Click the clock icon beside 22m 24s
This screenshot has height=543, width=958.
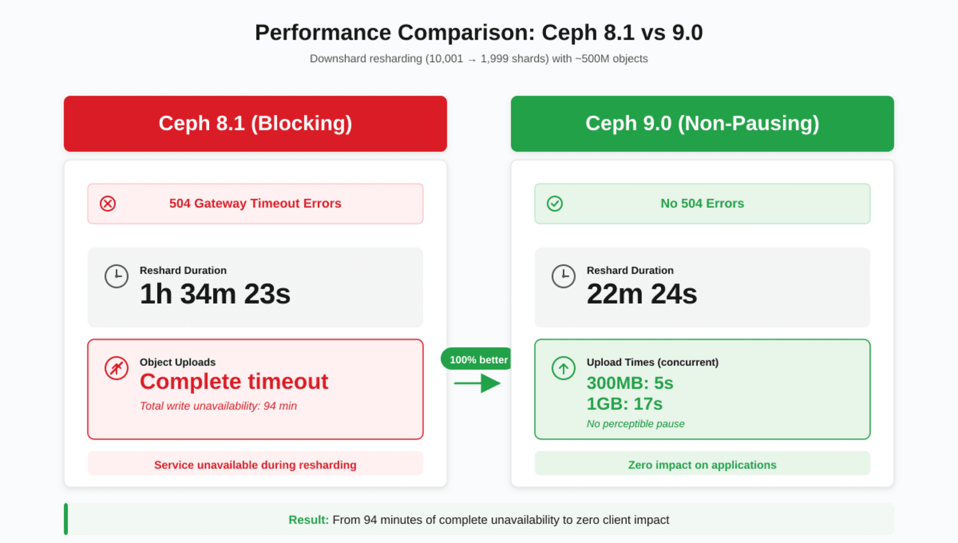[x=563, y=276]
